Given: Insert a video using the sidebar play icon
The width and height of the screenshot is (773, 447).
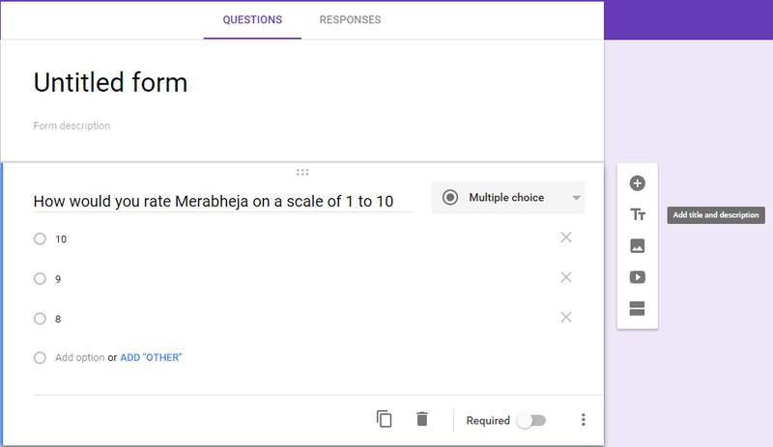Looking at the screenshot, I should pyautogui.click(x=637, y=277).
